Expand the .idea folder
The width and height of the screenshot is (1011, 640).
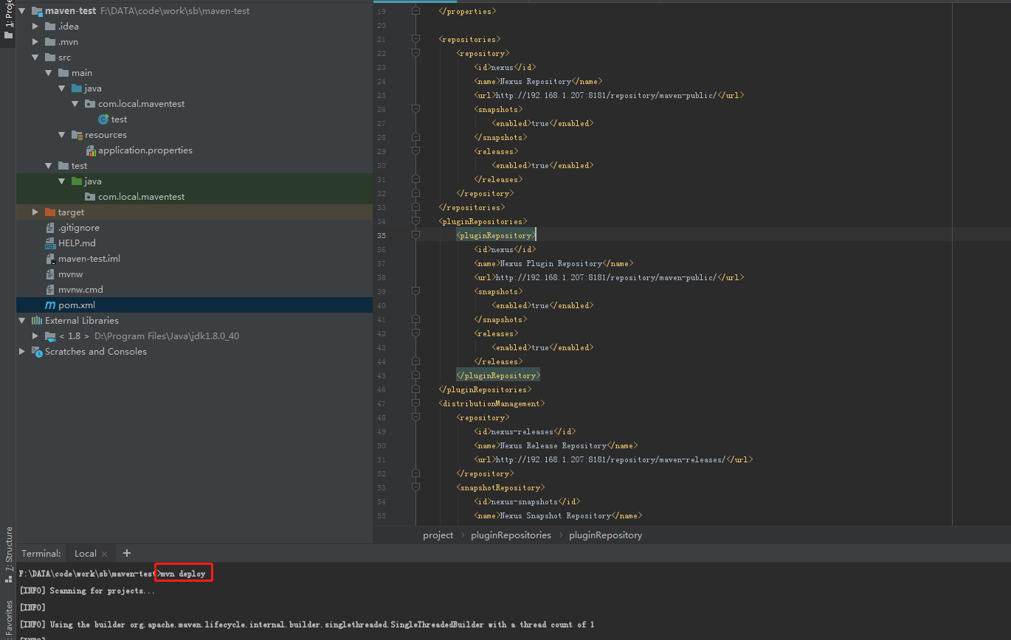coord(34,26)
